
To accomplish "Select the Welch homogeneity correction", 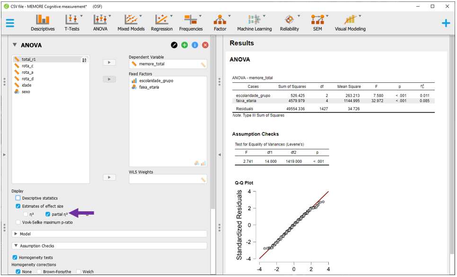I will (79, 272).
